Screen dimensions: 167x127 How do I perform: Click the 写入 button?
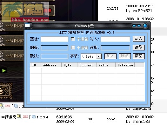click(x=138, y=39)
